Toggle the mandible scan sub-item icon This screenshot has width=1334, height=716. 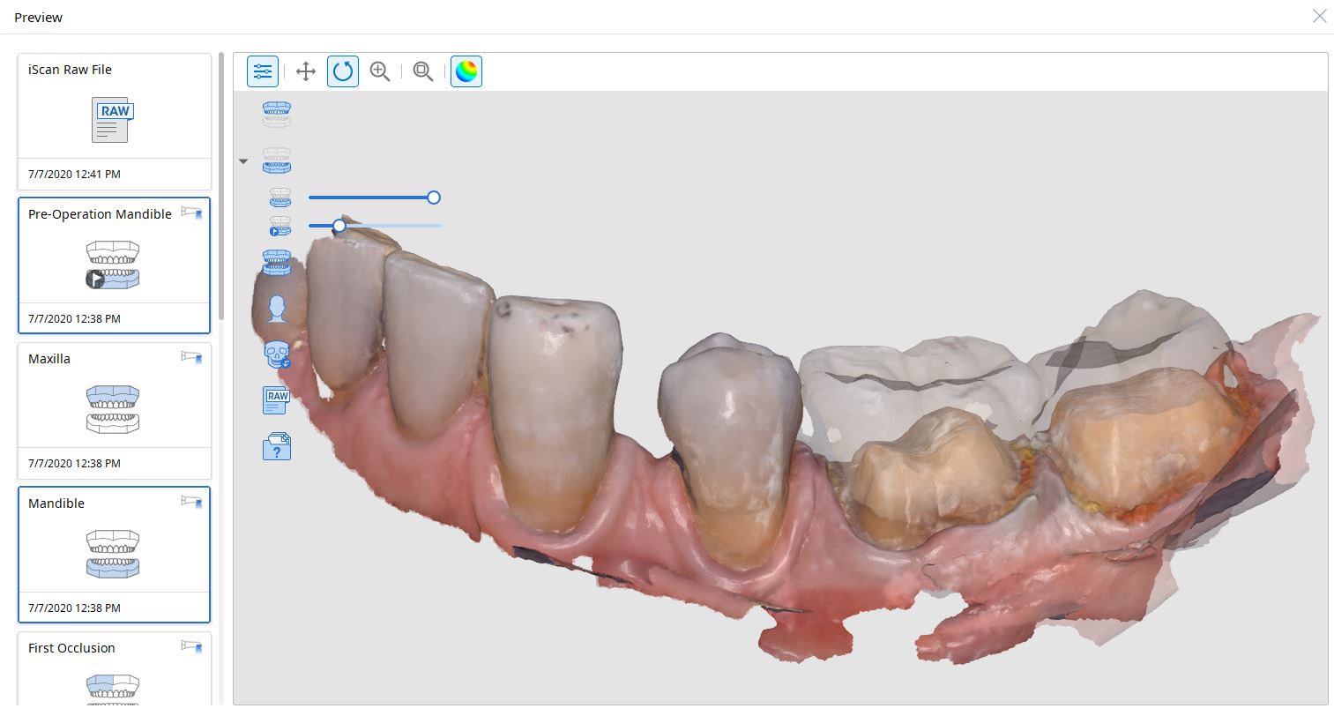279,198
